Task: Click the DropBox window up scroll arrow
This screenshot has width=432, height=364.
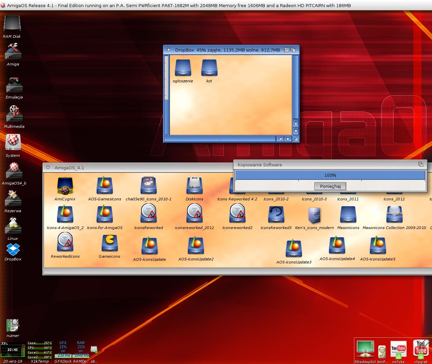Action: click(296, 123)
